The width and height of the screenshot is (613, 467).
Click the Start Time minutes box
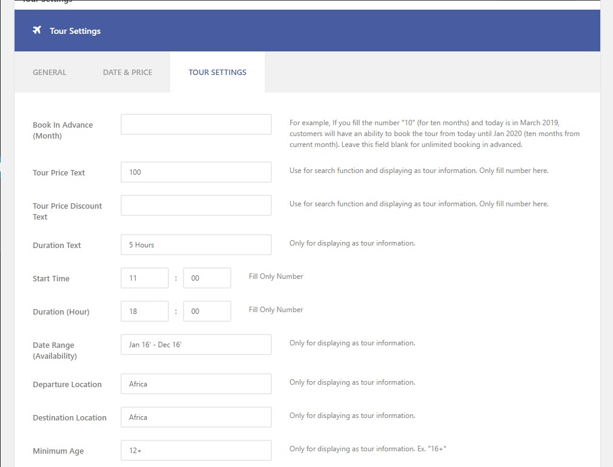pyautogui.click(x=207, y=278)
